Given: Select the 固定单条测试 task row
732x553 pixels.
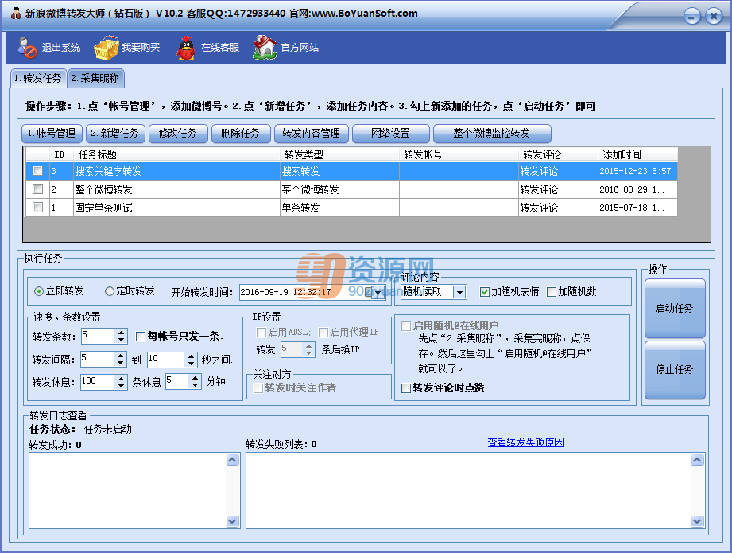Looking at the screenshot, I should point(351,208).
